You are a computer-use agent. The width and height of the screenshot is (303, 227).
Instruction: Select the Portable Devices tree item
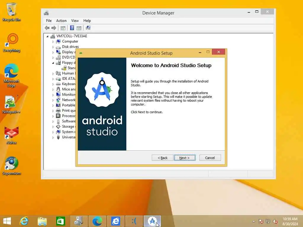[69, 105]
